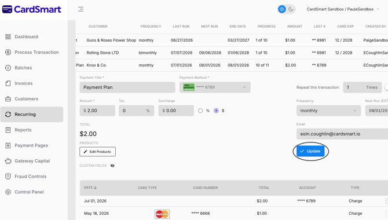Sort by AMOUNT column header
Viewport: 388px width, 220px height.
coord(294,27)
